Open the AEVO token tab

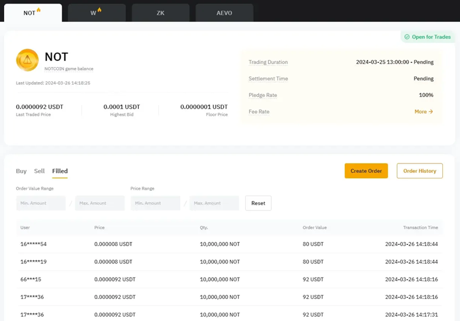click(224, 13)
